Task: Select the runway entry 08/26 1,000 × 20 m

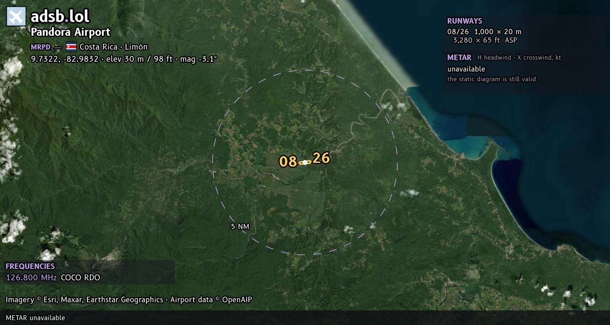Action: (x=484, y=32)
